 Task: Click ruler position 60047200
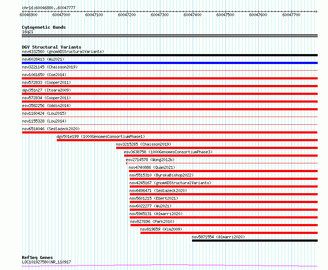click(x=127, y=15)
